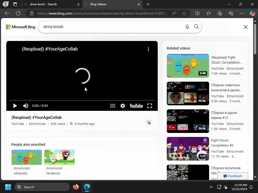
Task: Start voice search microphone icon
Action: coord(187,27)
